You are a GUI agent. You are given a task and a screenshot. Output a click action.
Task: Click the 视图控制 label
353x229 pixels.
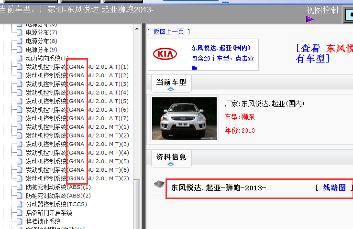pyautogui.click(x=322, y=10)
